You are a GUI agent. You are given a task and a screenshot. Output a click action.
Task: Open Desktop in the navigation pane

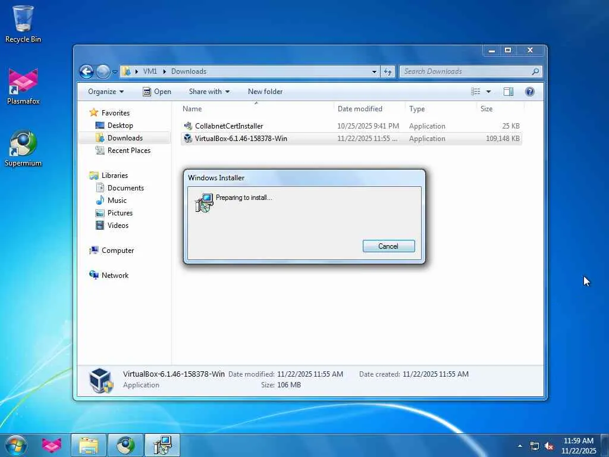tap(120, 126)
